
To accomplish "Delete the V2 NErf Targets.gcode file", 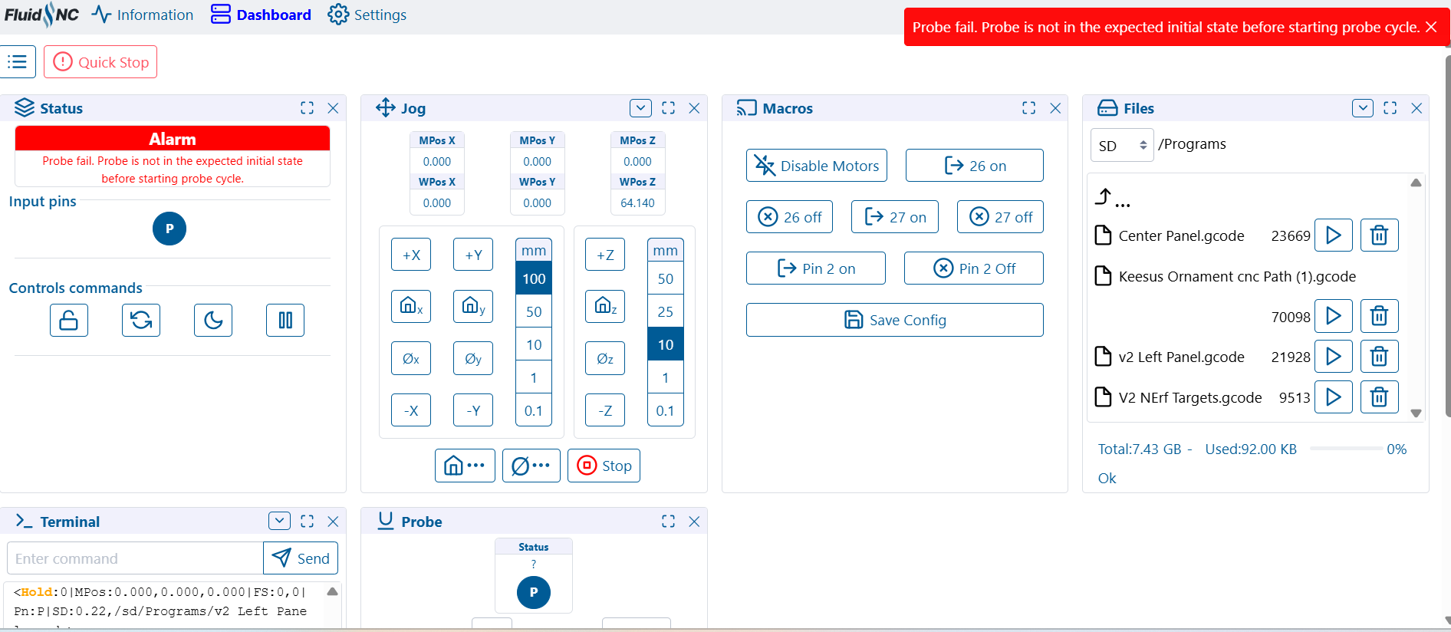I will point(1379,397).
